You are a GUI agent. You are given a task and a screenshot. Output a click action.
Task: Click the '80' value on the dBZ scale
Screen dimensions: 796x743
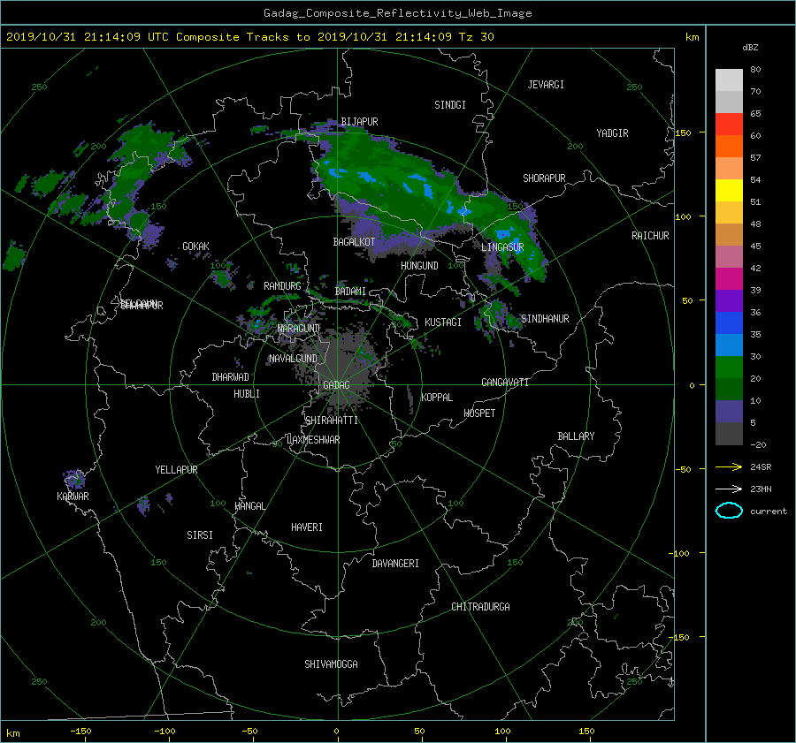tap(755, 70)
